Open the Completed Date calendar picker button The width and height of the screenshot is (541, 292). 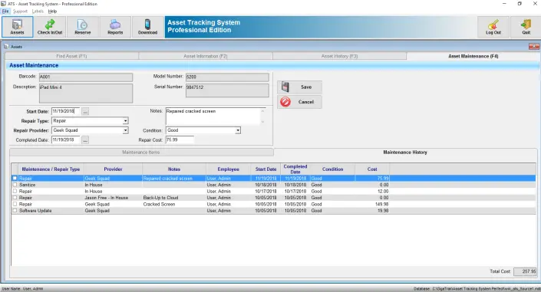85,140
